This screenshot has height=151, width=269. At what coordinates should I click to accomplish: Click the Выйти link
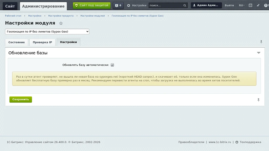pos(229,6)
